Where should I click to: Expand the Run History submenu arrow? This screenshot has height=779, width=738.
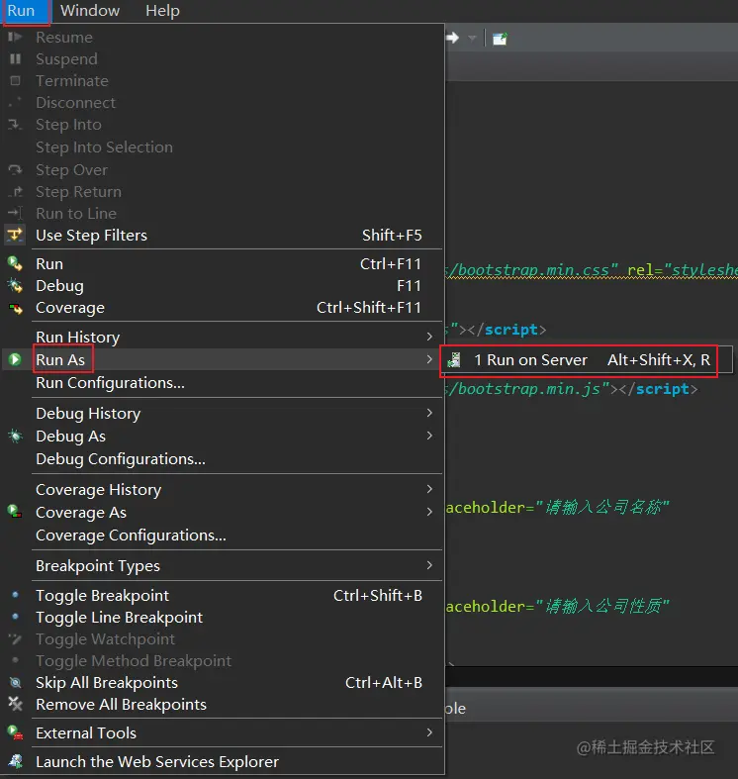coord(429,337)
